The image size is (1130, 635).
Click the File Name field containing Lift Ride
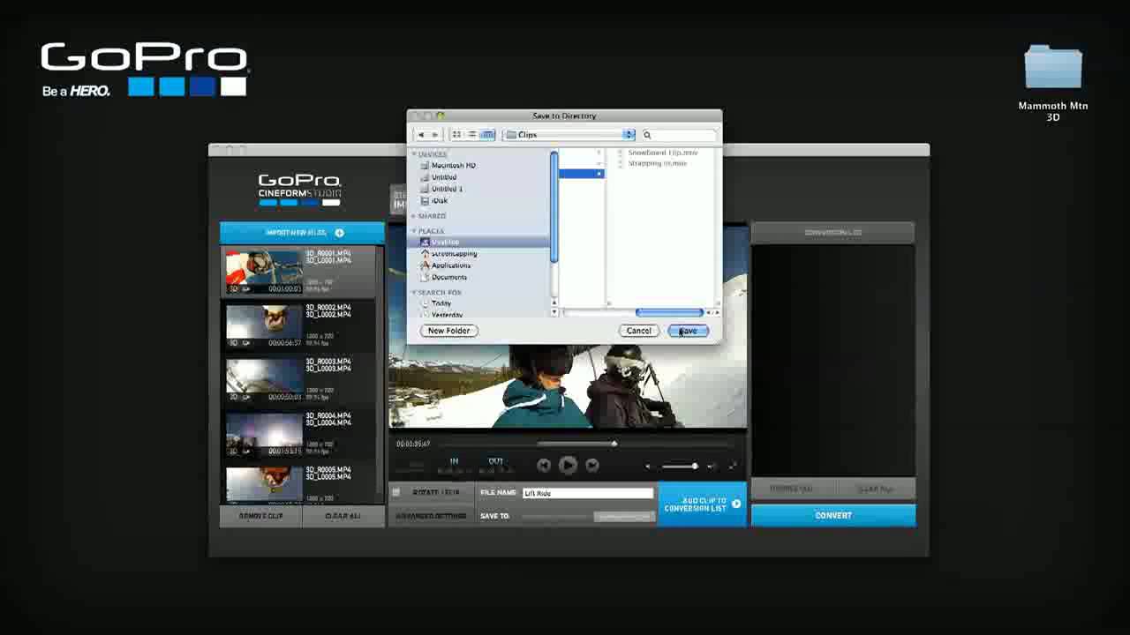coord(588,493)
